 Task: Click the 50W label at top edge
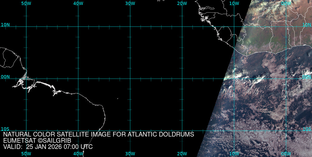pyautogui.click(x=26, y=3)
